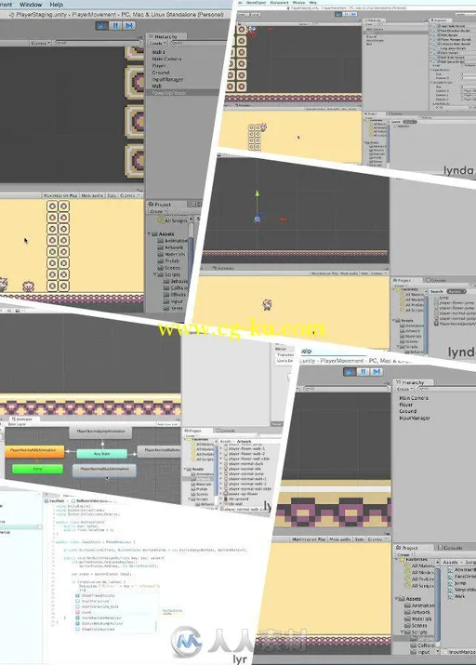
Task: Select Ground in the four-object Hierarchy
Action: (x=407, y=411)
